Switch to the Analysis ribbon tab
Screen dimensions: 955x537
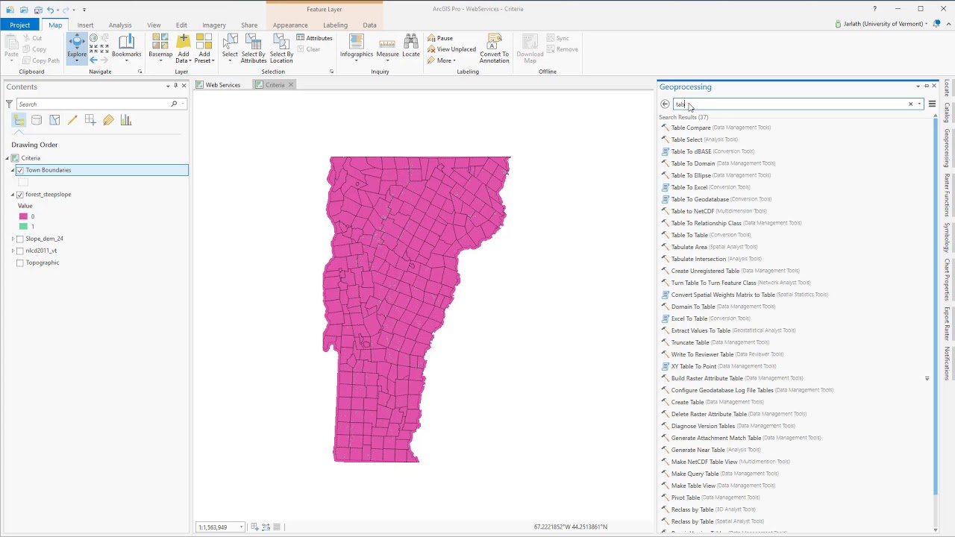(120, 25)
